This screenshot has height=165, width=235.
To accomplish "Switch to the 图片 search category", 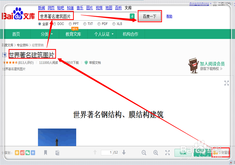I will (x=90, y=8).
